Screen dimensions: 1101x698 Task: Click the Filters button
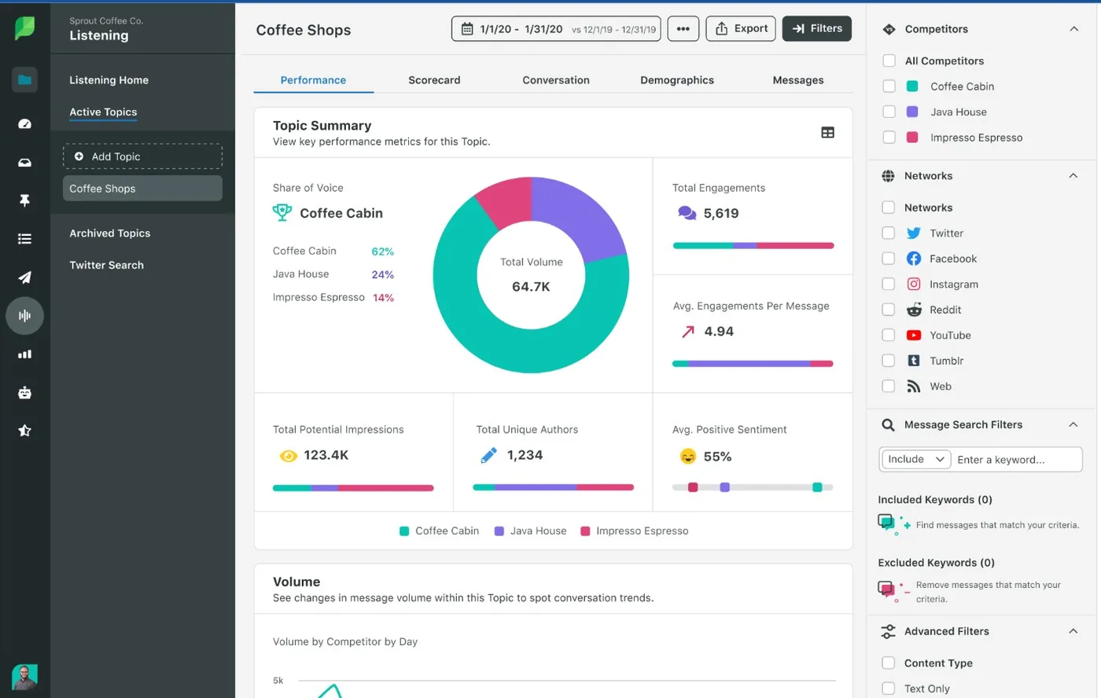pos(816,28)
